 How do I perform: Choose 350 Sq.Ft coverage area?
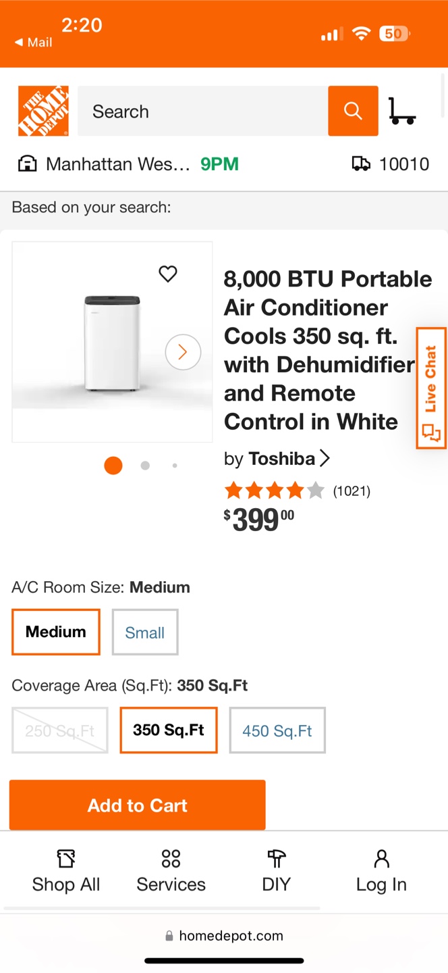tap(169, 730)
